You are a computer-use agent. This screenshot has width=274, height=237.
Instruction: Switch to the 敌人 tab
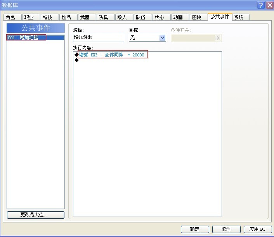pyautogui.click(x=124, y=17)
